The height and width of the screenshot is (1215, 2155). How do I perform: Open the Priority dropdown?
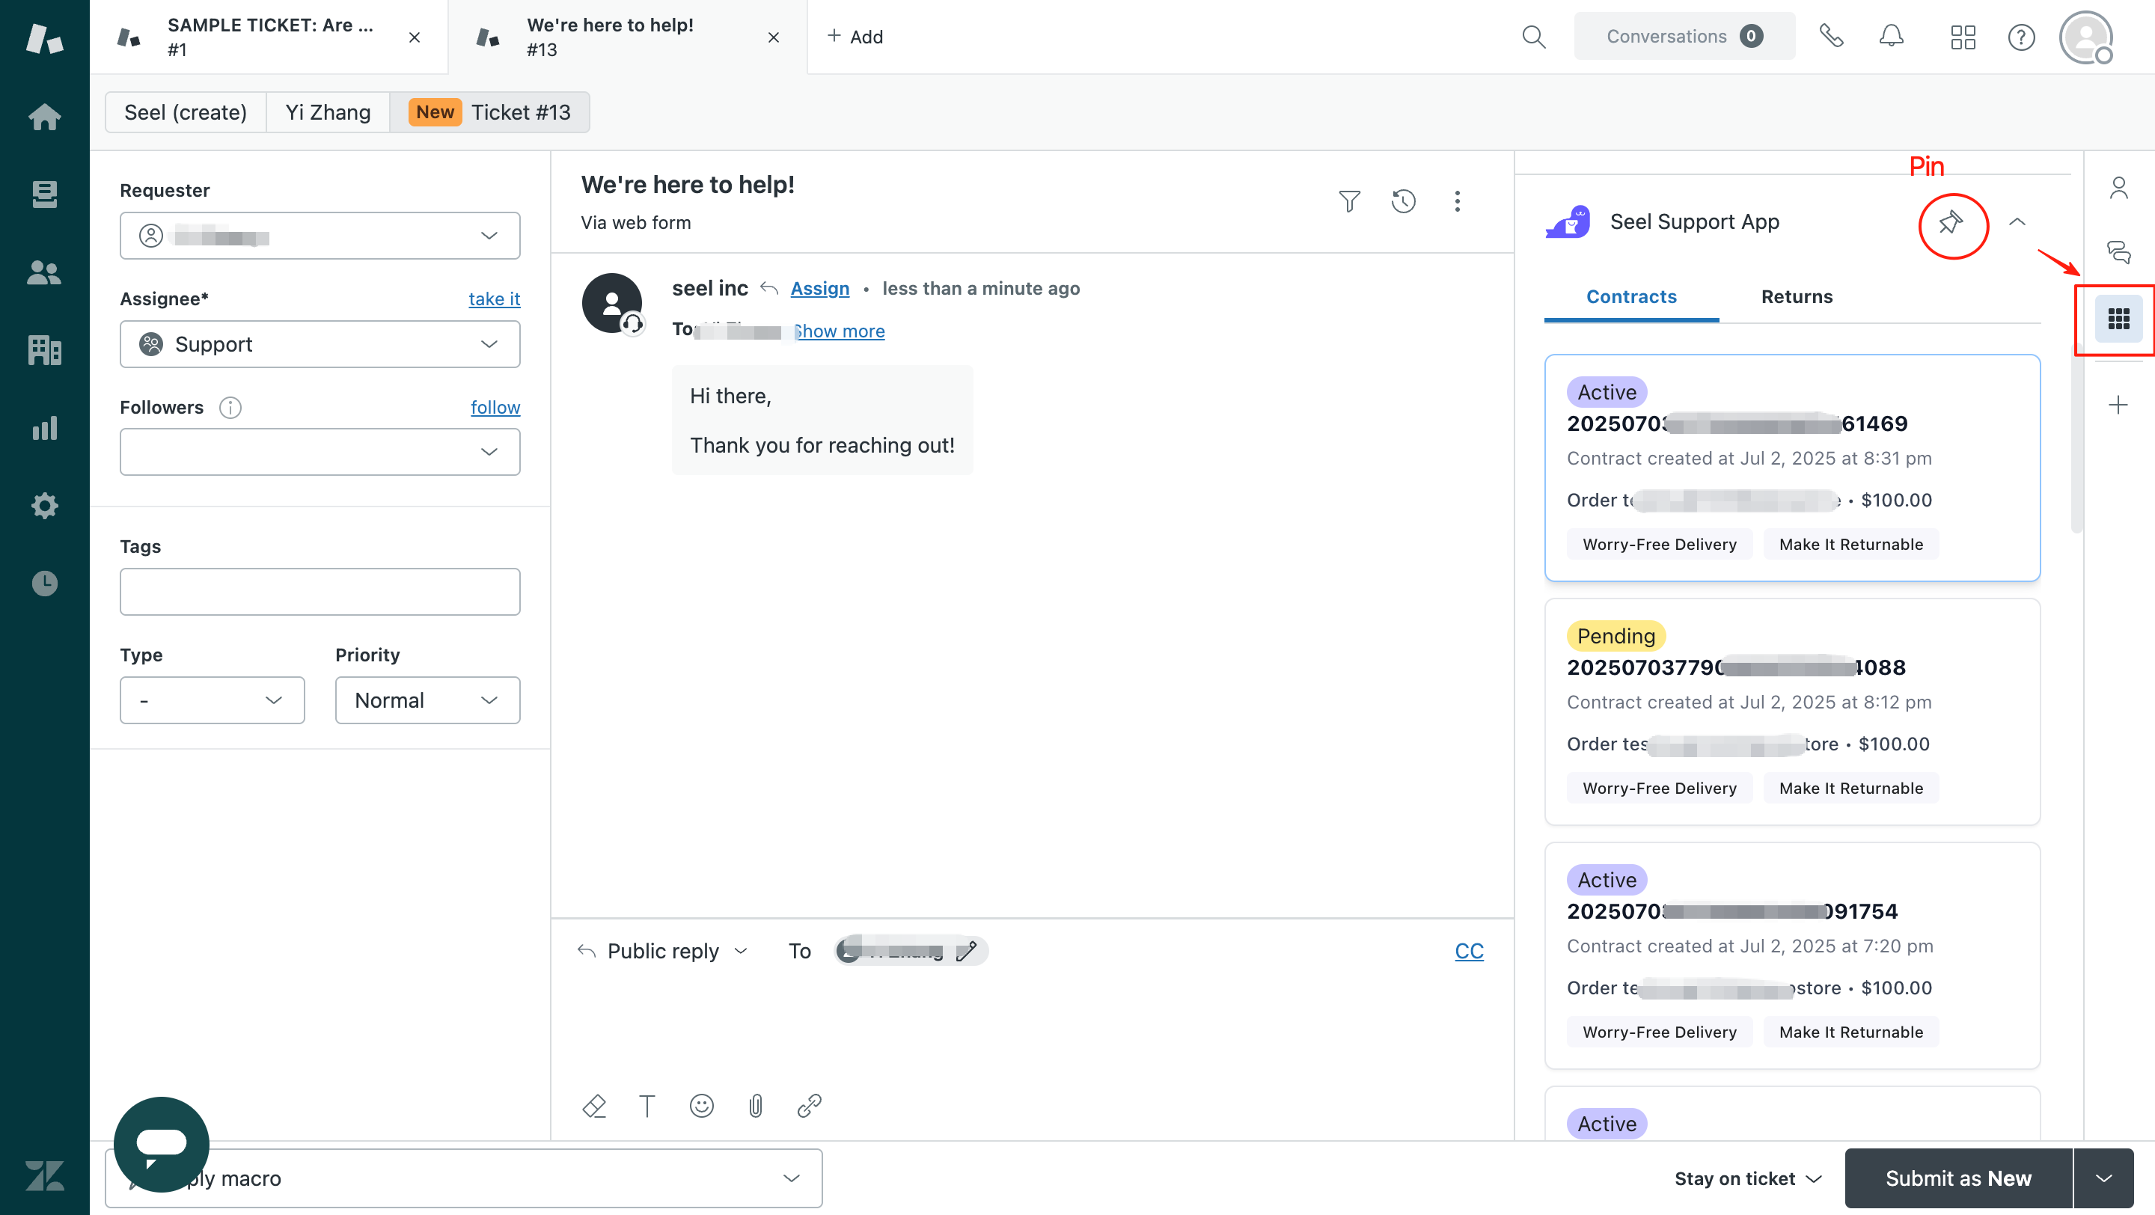(x=427, y=700)
